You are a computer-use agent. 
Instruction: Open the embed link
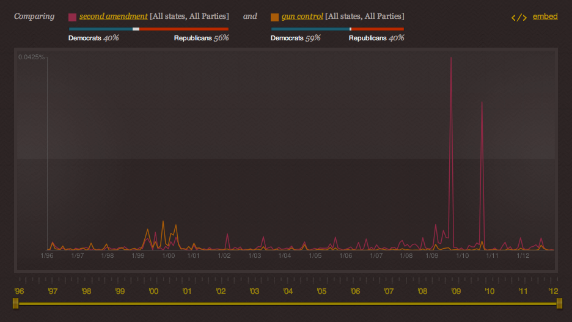point(545,16)
